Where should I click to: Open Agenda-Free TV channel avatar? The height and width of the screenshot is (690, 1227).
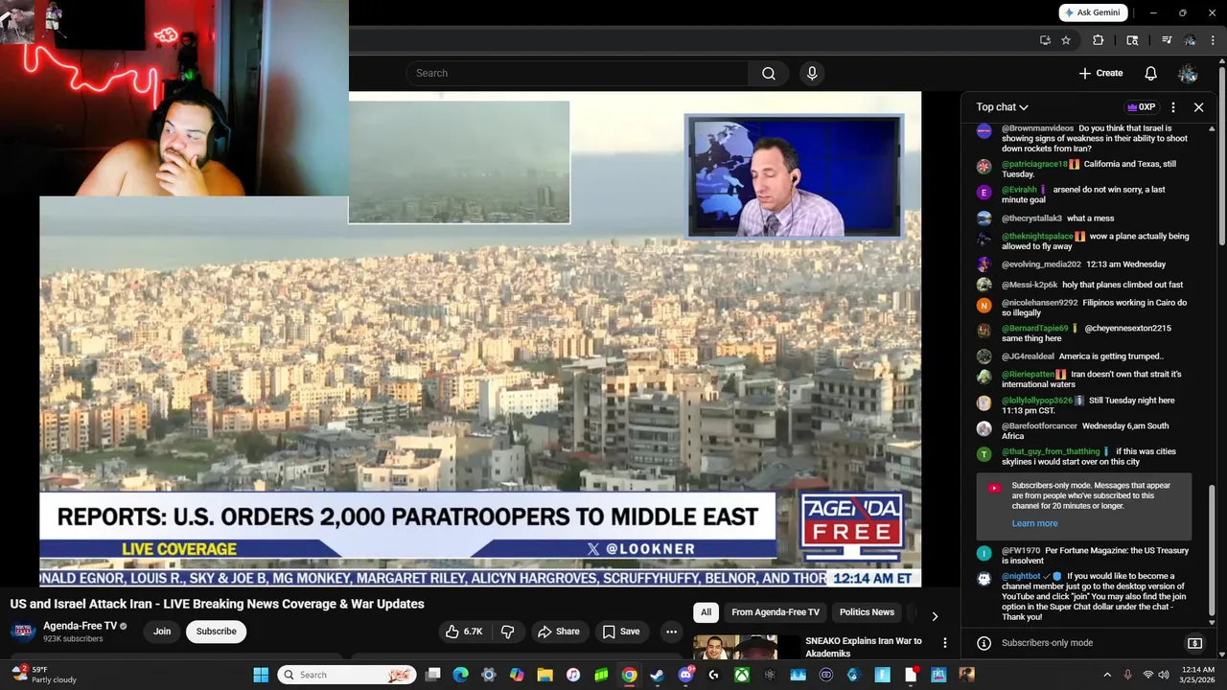23,632
